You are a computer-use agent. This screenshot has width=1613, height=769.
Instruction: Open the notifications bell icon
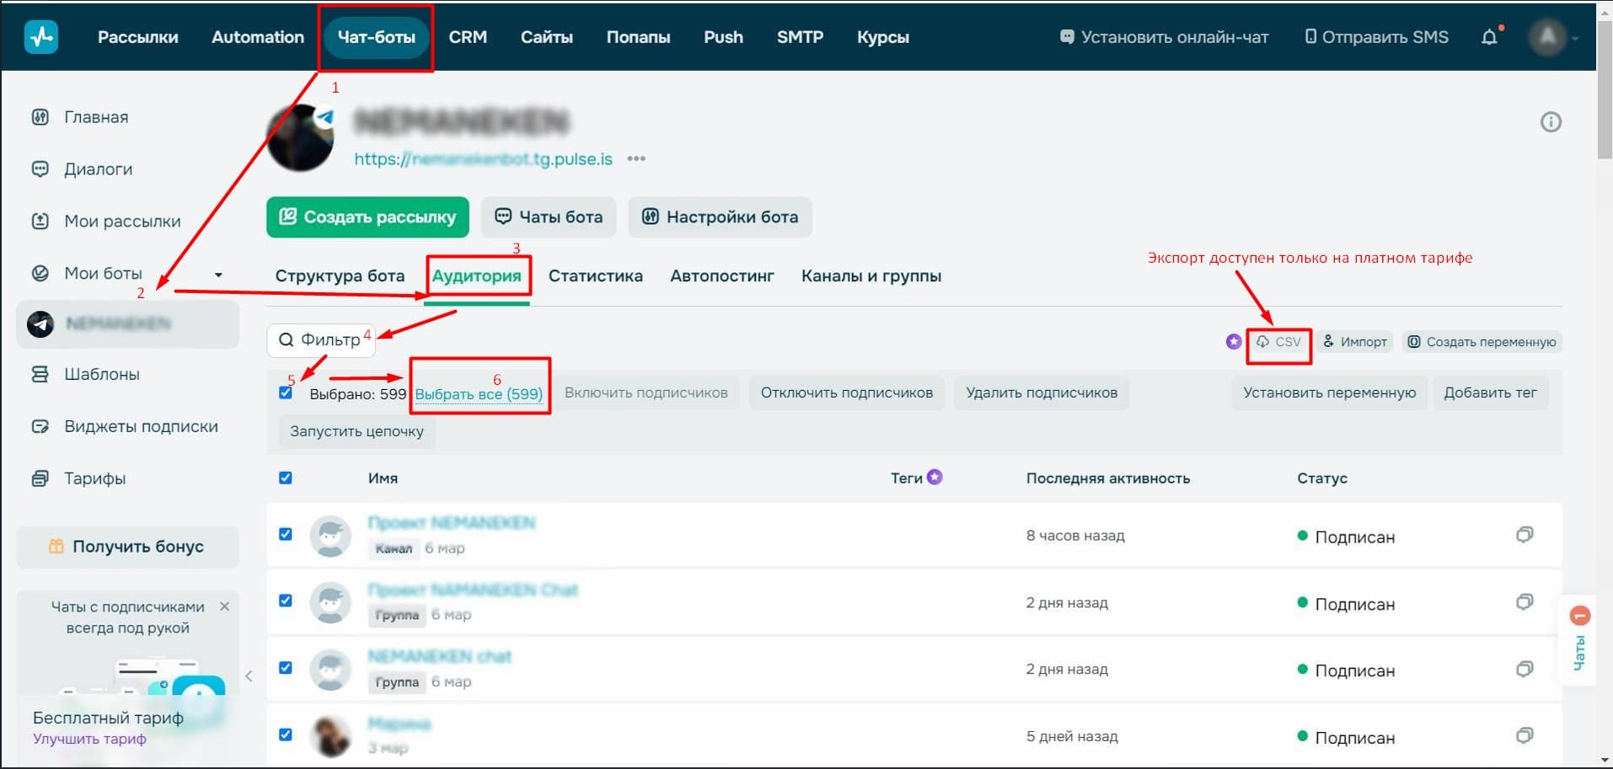pos(1489,37)
